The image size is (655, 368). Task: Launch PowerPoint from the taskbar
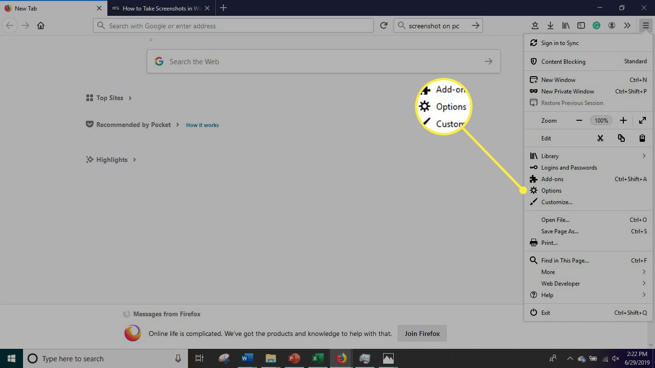pos(294,358)
